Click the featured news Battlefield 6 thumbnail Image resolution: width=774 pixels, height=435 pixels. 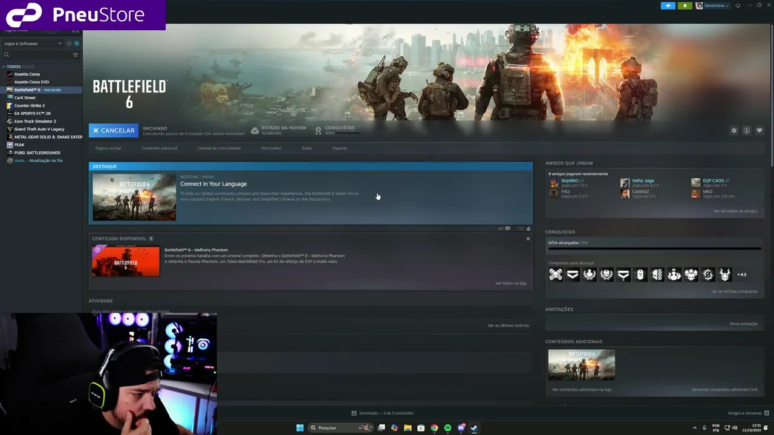coord(134,197)
